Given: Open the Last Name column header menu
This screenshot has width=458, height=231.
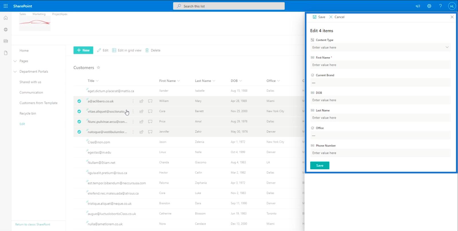Looking at the screenshot, I should [205, 81].
